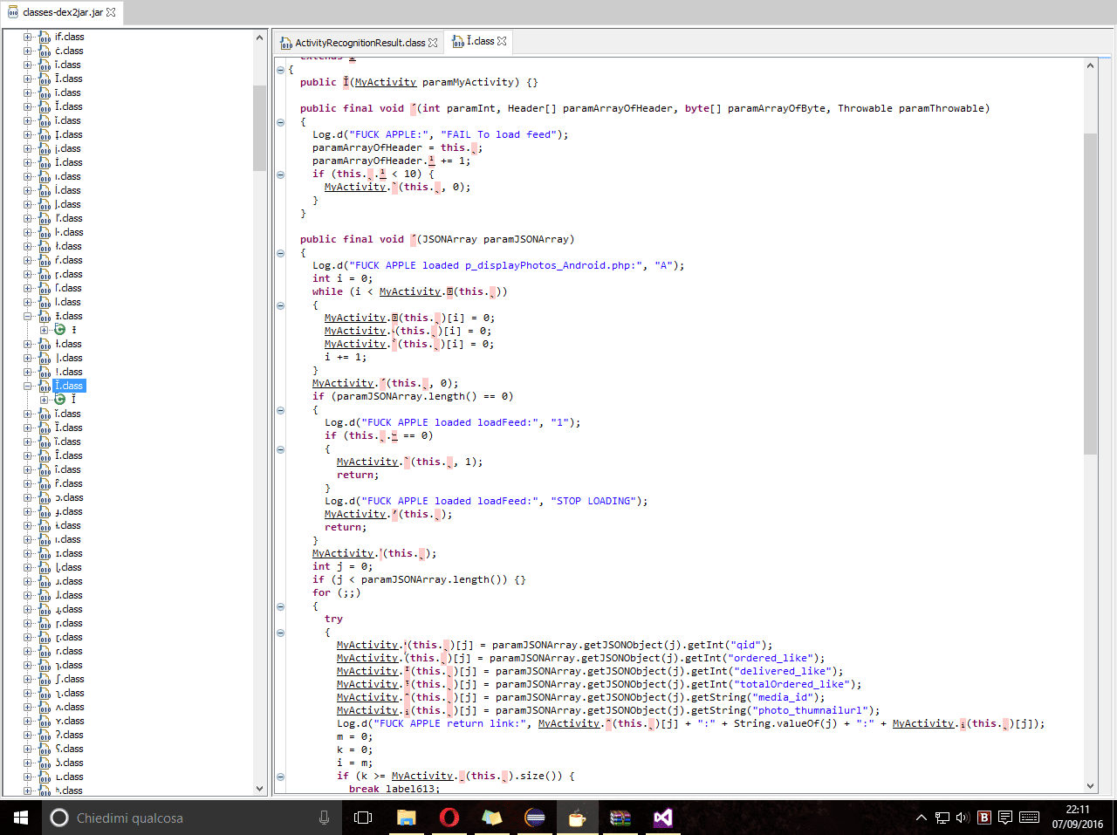This screenshot has height=835, width=1117.
Task: Open MyActivity link in constructor parameter
Action: tap(386, 82)
